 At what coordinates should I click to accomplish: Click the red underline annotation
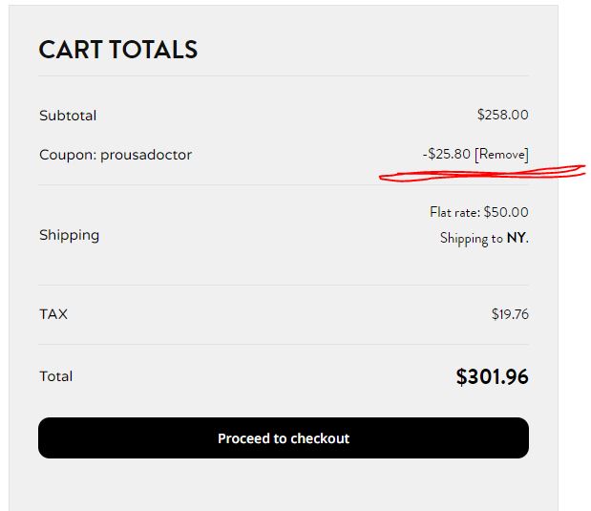tap(482, 174)
